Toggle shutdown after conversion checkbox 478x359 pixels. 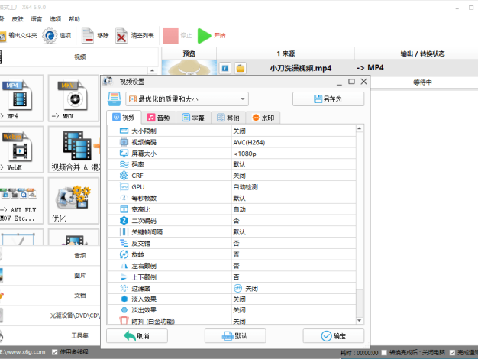384,353
